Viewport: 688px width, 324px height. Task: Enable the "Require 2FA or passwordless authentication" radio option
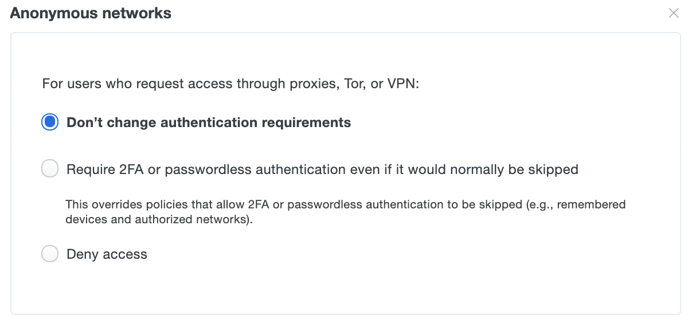(x=50, y=169)
